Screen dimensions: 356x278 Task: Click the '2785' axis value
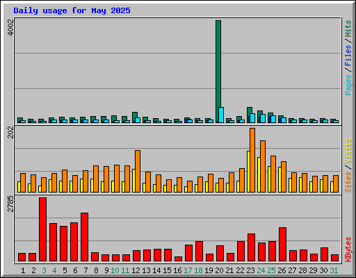[x=10, y=204]
